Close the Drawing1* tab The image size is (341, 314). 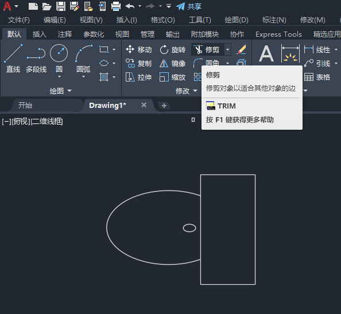tap(144, 105)
